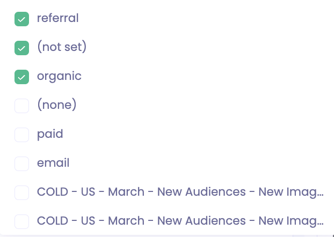Tick the empty paid checkbox
This screenshot has width=334, height=237.
click(x=21, y=135)
